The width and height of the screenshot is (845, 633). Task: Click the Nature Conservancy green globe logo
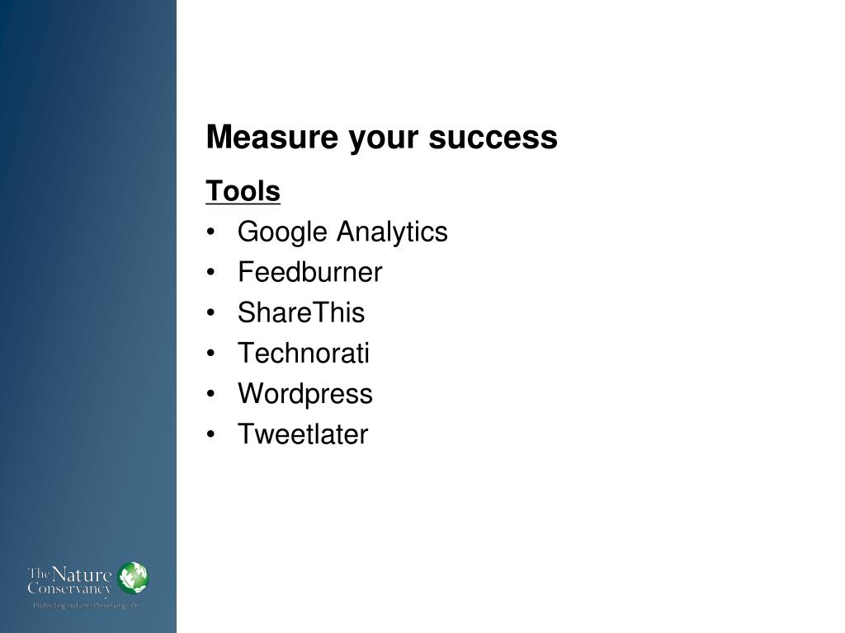133,578
